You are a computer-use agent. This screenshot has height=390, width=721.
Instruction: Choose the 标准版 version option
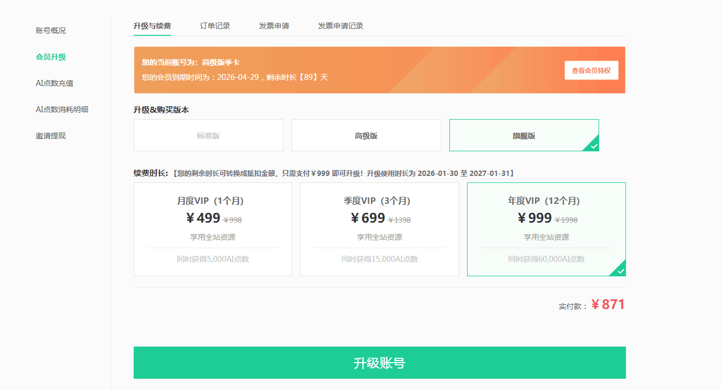[208, 136]
